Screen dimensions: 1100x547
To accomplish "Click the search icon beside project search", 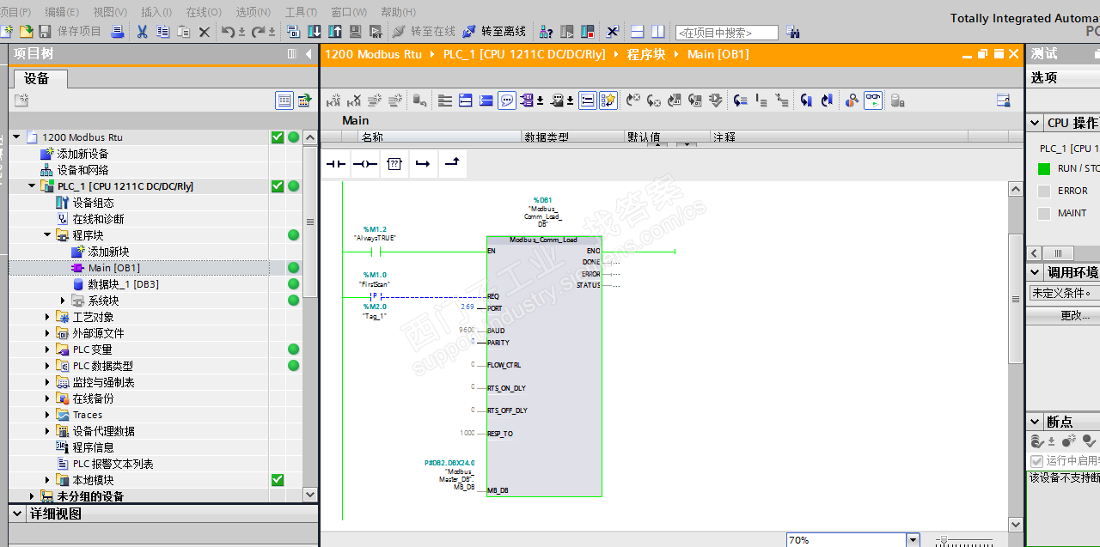I will pyautogui.click(x=792, y=32).
